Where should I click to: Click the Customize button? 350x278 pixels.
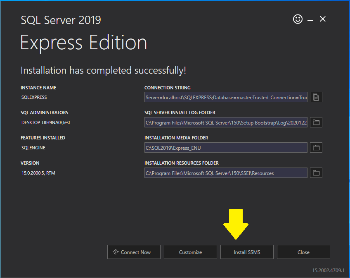click(190, 252)
